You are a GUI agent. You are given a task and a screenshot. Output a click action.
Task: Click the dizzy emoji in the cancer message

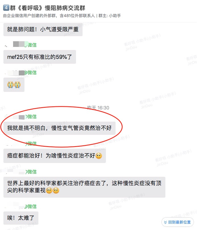[x=99, y=156]
